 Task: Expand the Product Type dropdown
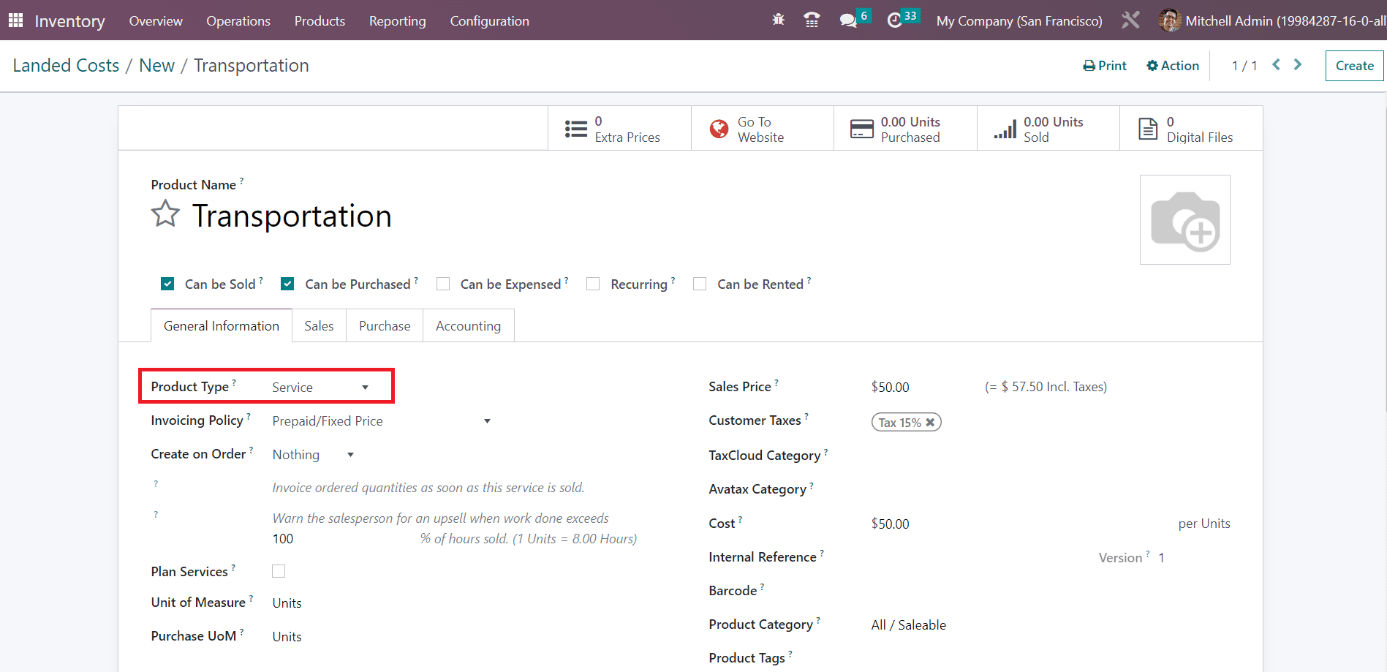pyautogui.click(x=320, y=387)
